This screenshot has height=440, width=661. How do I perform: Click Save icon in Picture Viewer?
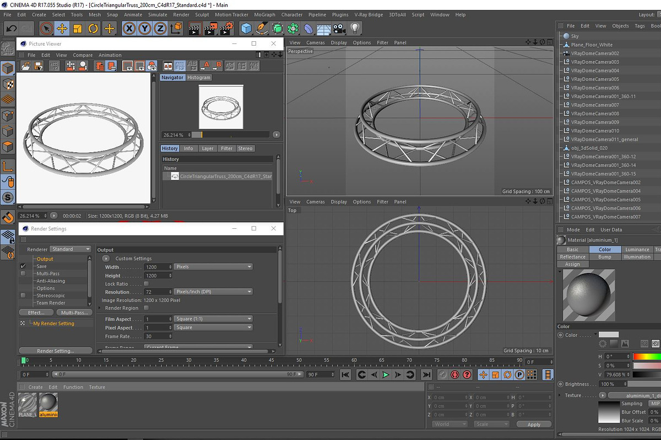(x=39, y=66)
